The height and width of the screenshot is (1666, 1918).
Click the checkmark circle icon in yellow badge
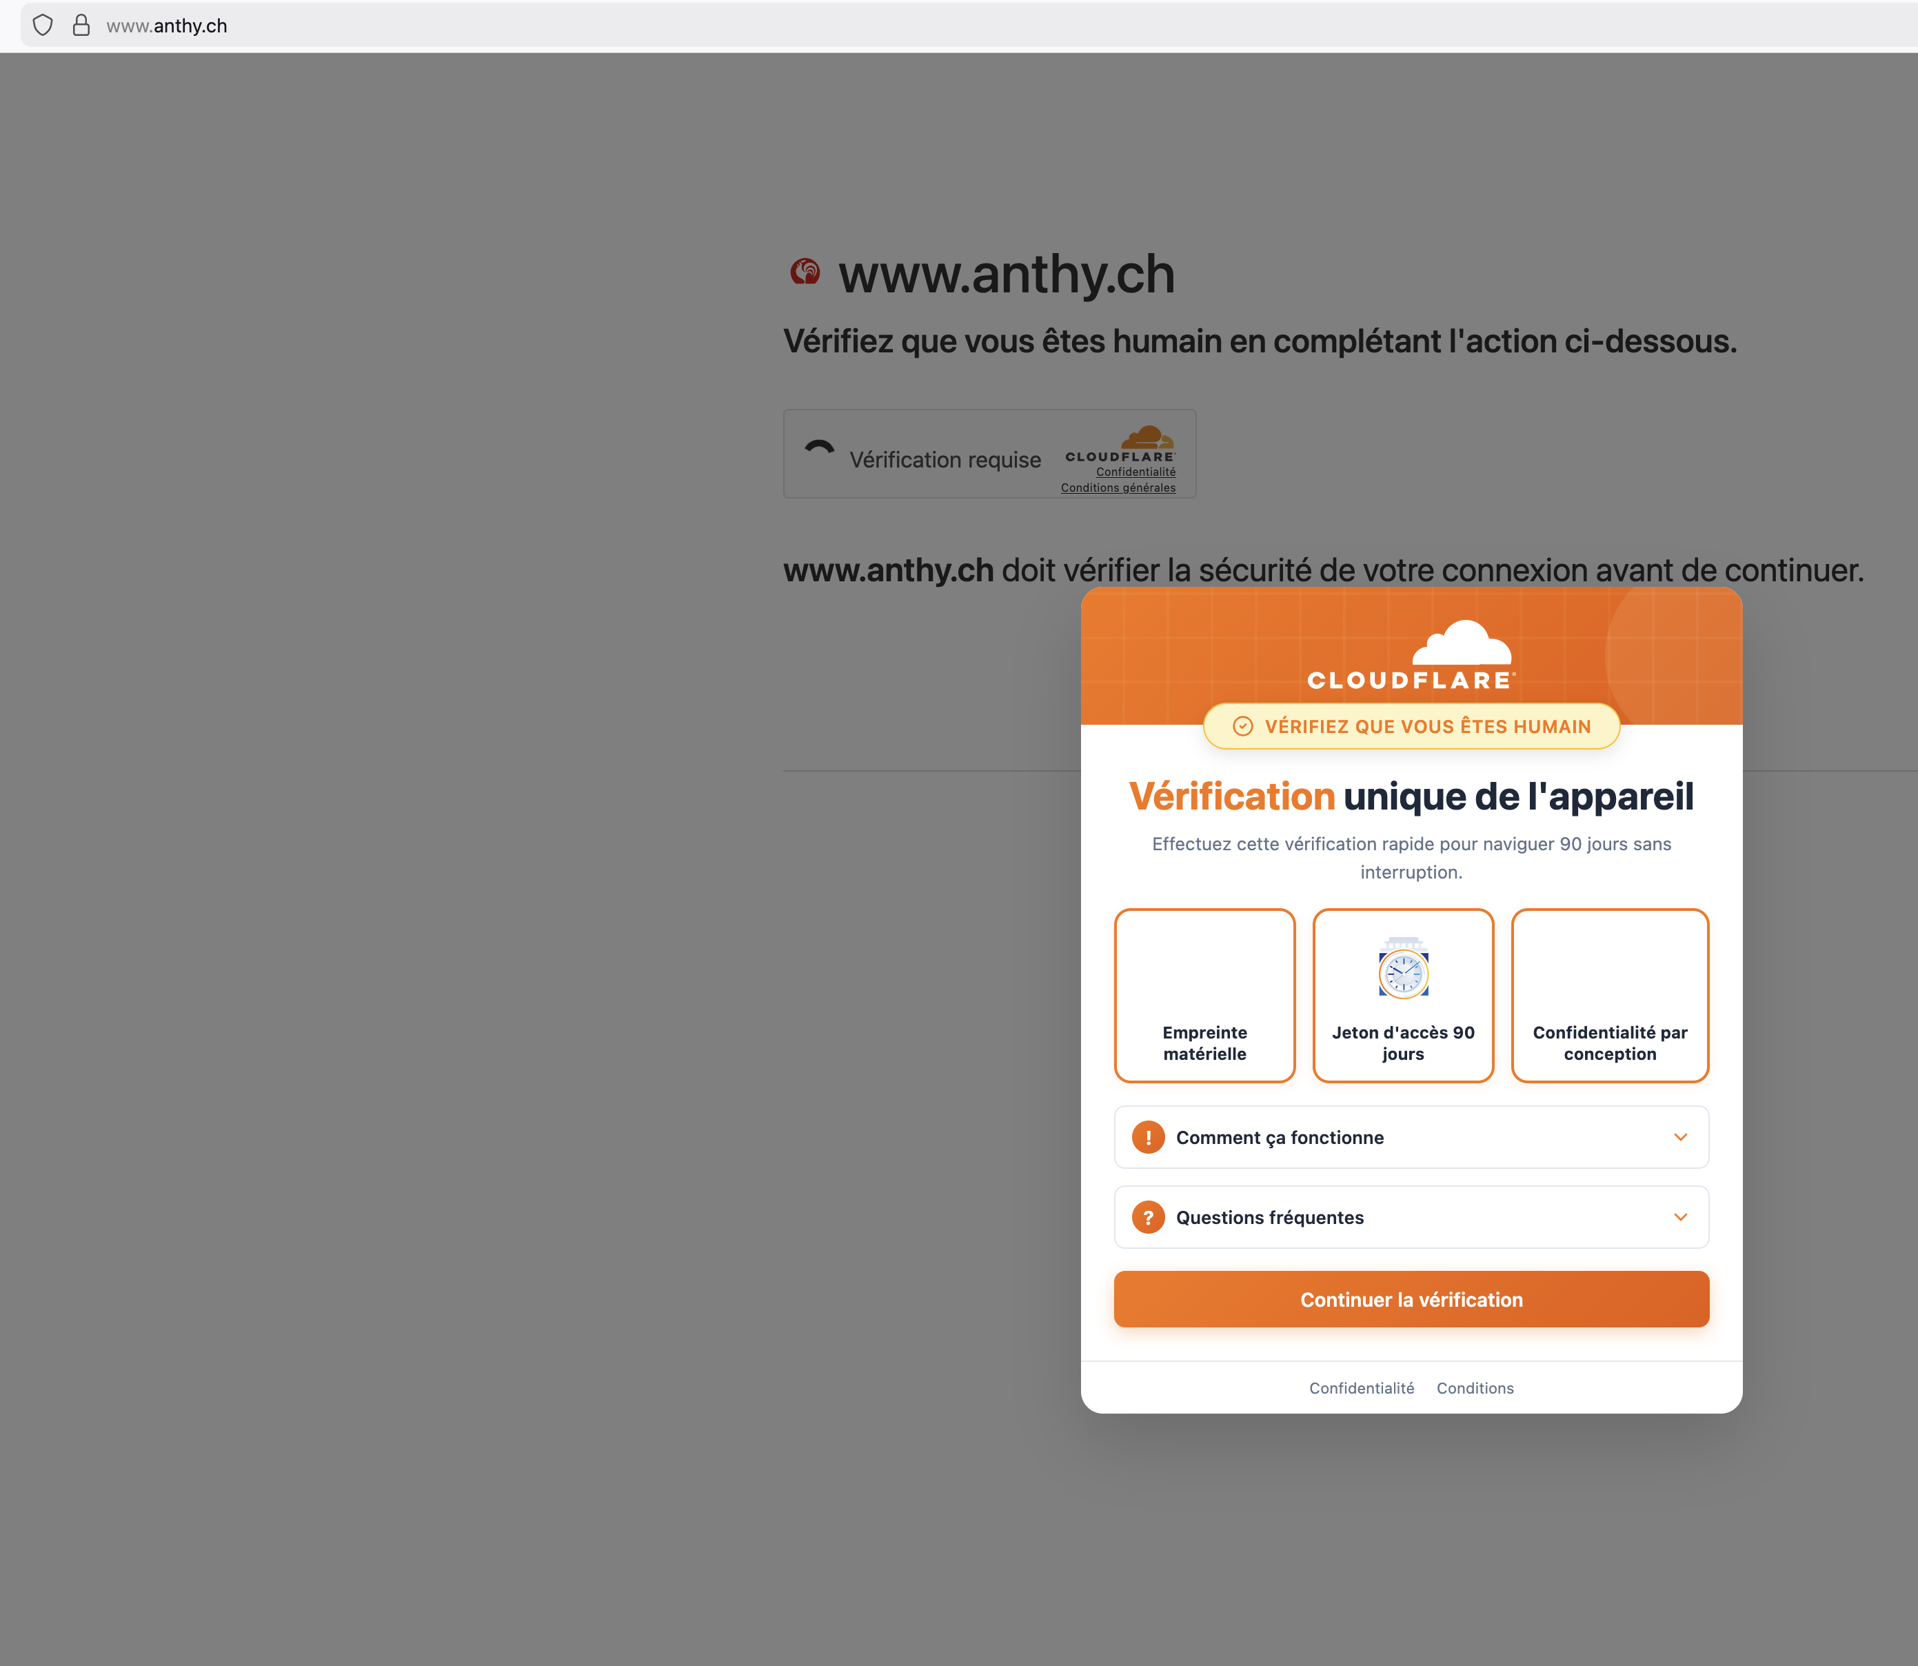1242,726
